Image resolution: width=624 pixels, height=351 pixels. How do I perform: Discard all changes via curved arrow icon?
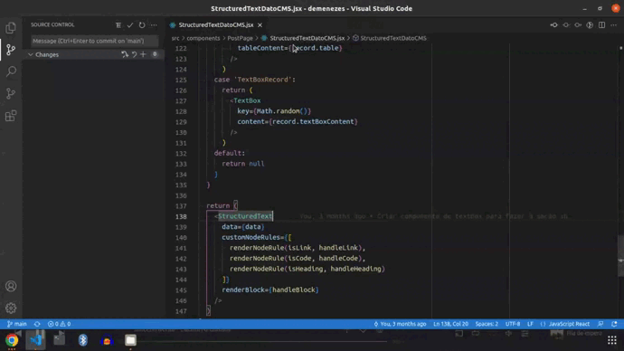134,54
